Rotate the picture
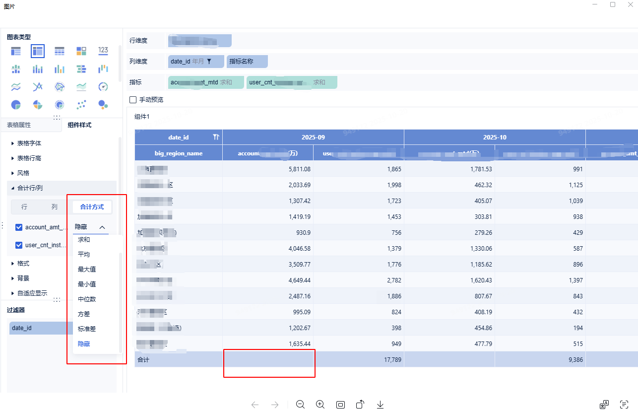 360,405
